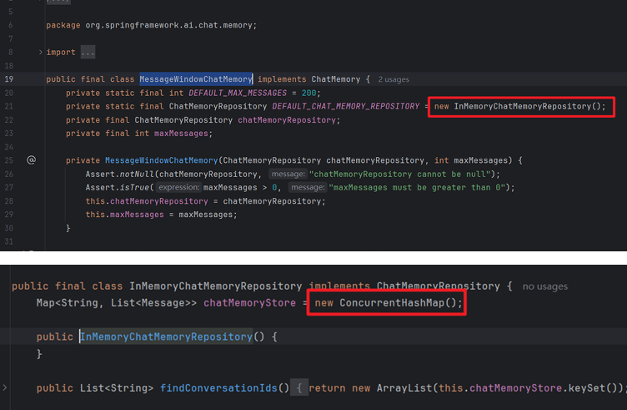Image resolution: width=627 pixels, height=410 pixels.
Task: Click line number 21 in the gutter
Action: (8, 107)
